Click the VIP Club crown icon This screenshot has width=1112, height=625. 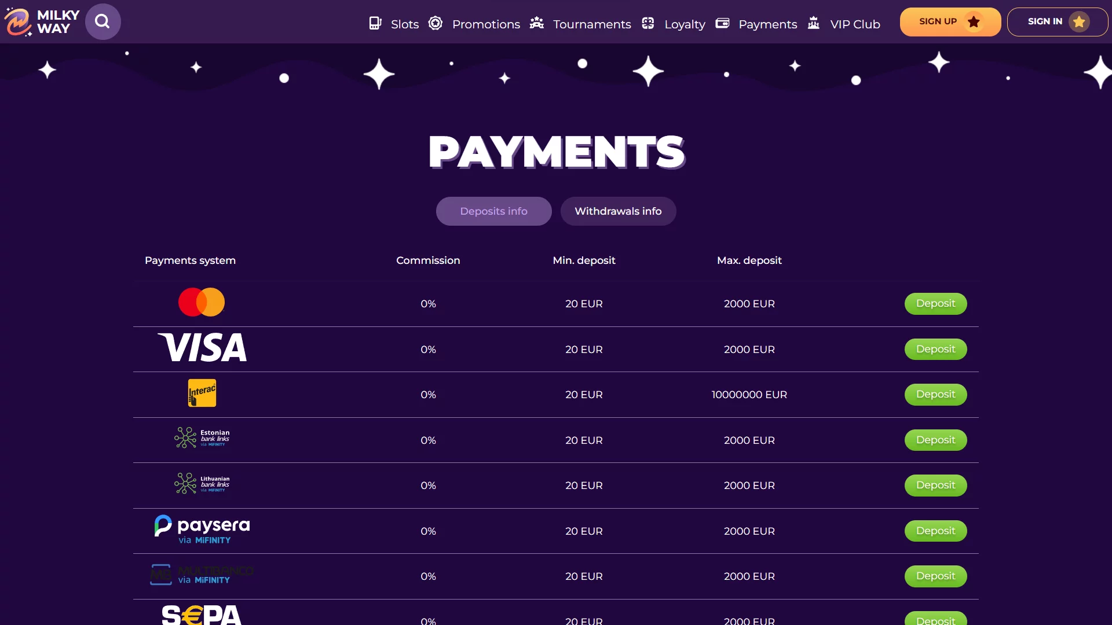[814, 23]
